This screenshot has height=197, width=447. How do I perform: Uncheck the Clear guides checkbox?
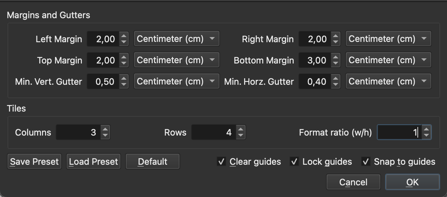coord(222,162)
